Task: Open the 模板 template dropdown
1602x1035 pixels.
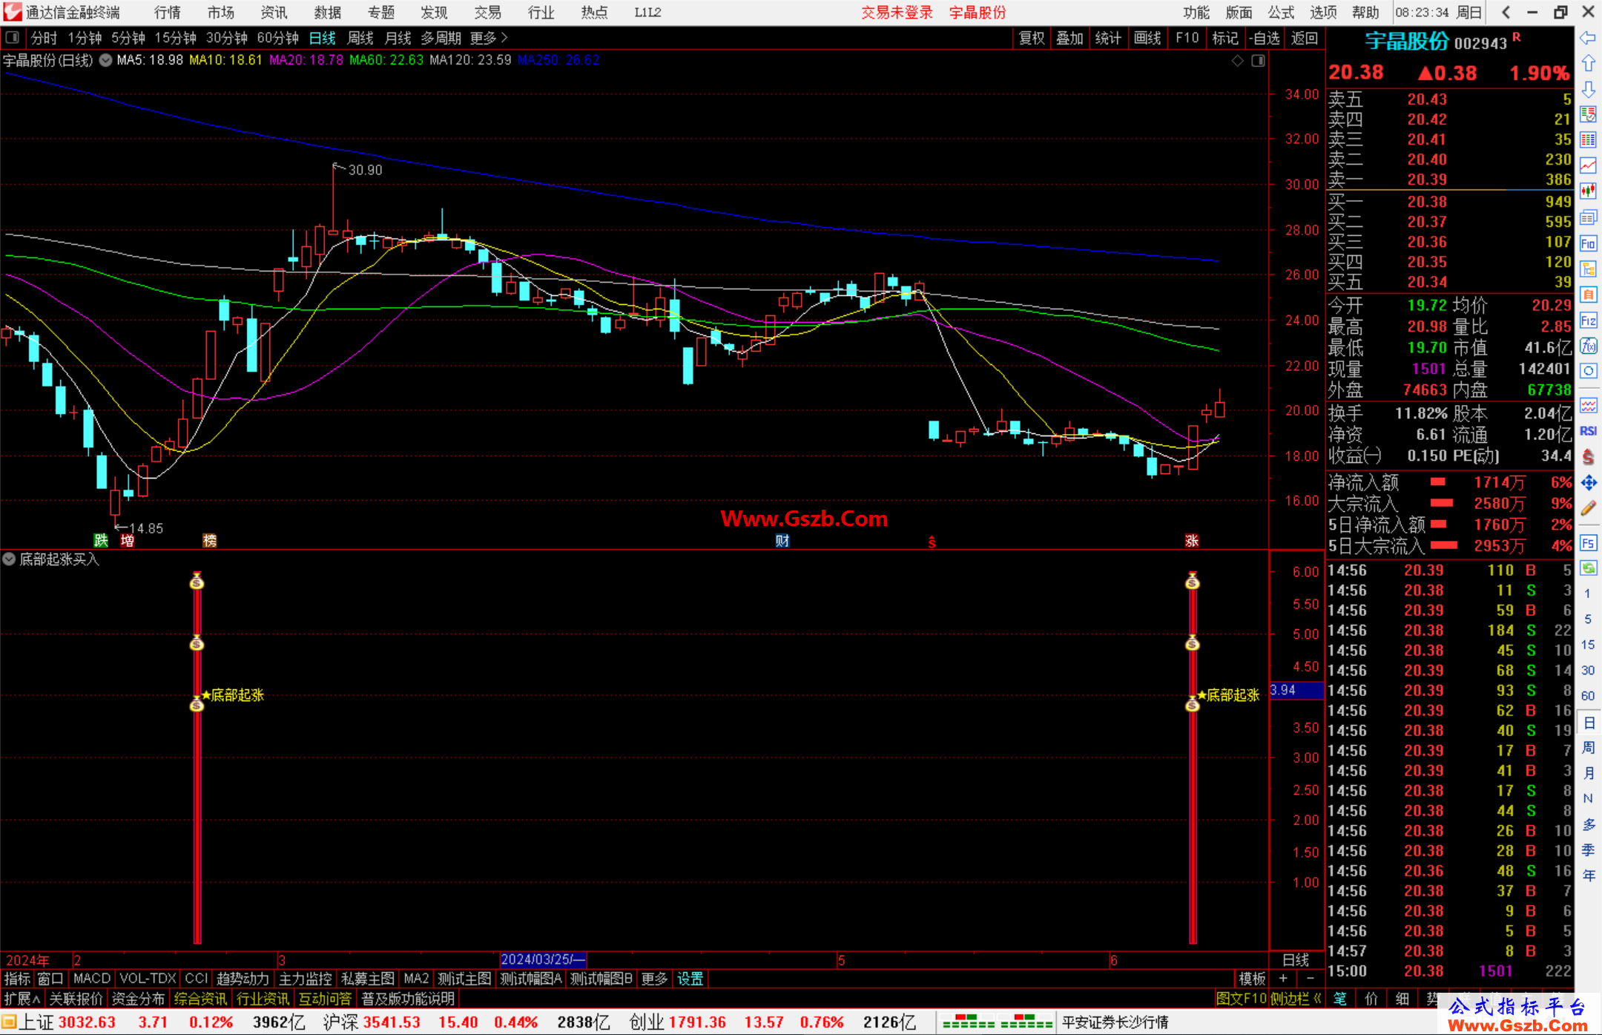Action: (x=1253, y=979)
